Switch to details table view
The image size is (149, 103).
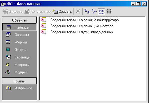coord(108,12)
